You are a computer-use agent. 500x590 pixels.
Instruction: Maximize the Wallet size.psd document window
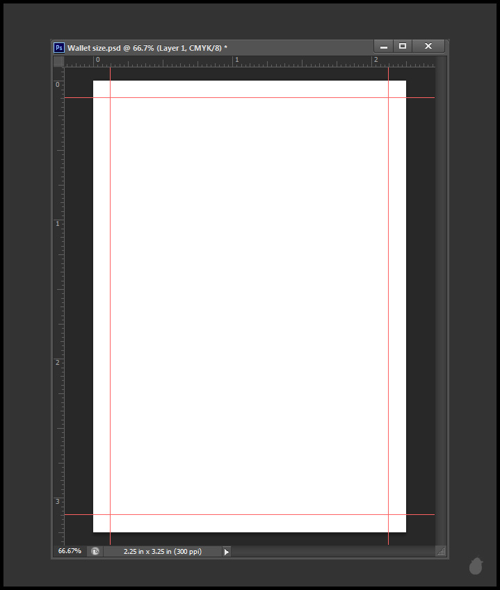point(403,47)
